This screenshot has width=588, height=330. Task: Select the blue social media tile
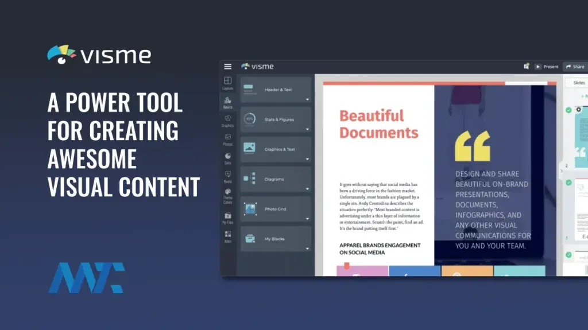coord(415,271)
